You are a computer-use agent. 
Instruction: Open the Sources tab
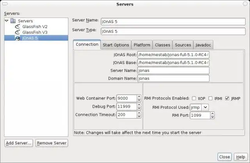point(183,45)
